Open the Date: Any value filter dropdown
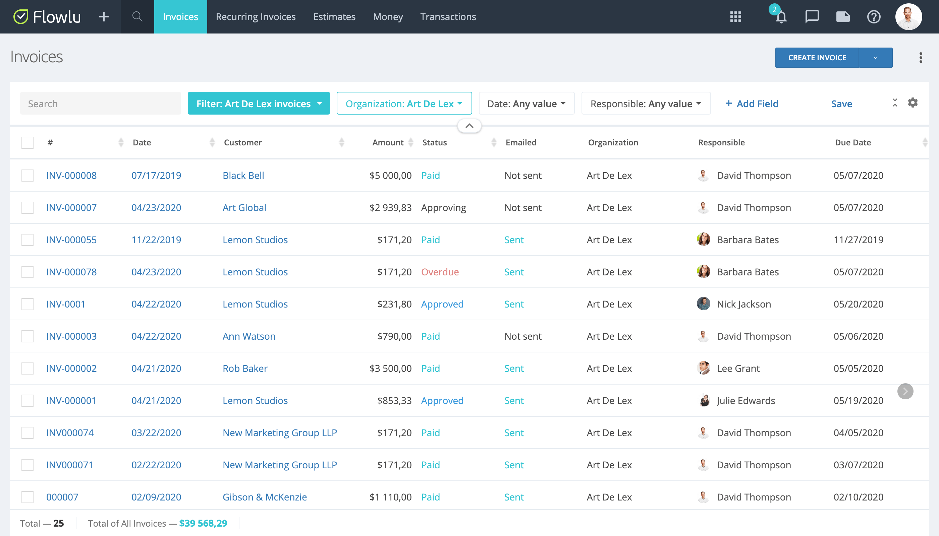The height and width of the screenshot is (536, 939). point(526,104)
